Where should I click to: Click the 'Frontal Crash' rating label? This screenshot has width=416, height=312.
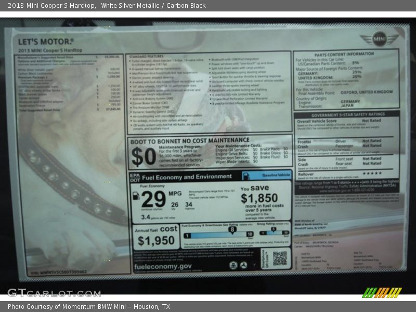pos(304,144)
